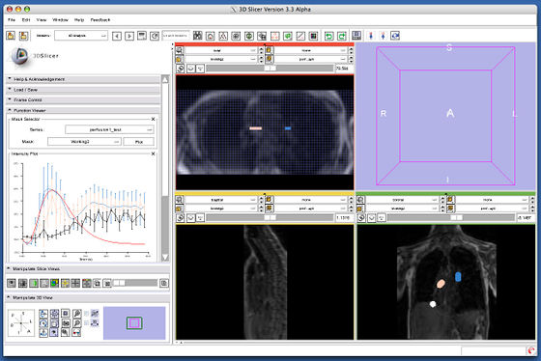Screen dimensions: 541x361
Task: Click the link-slices icon in yellow viewer
Action: (181, 218)
